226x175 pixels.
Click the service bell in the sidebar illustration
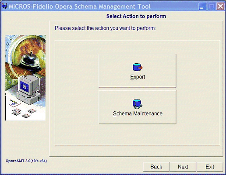click(30, 61)
